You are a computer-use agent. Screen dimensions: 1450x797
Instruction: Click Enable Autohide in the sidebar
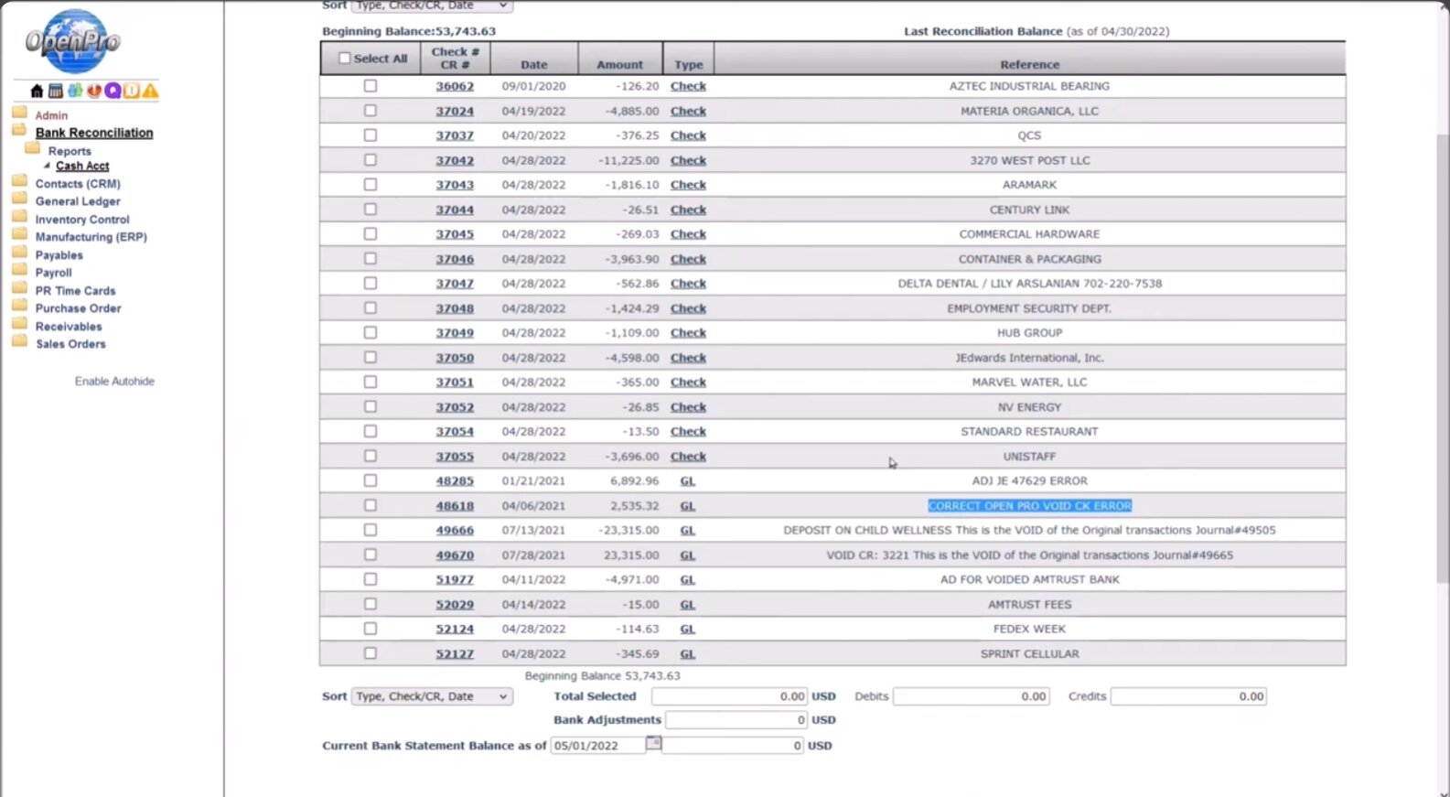tap(114, 382)
